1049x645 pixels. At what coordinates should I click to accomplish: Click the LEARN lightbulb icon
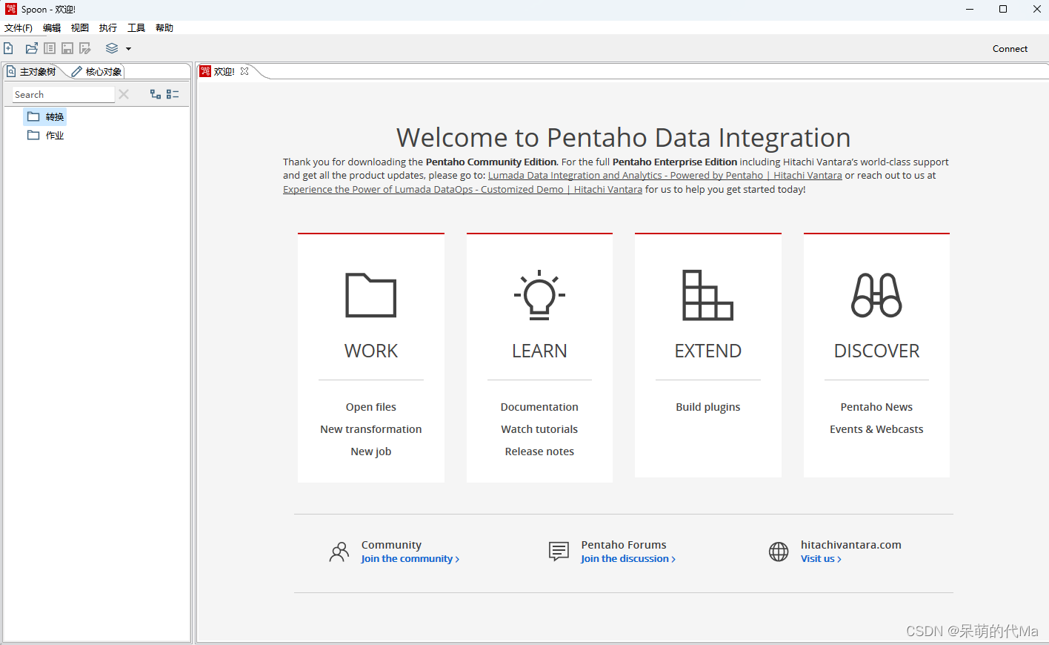[x=539, y=295]
